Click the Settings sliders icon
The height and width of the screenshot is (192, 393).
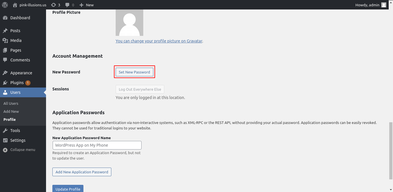[x=5, y=140]
